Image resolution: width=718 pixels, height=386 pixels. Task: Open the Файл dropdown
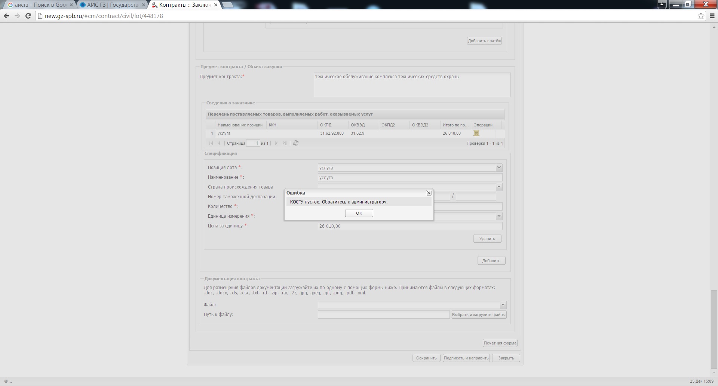click(503, 305)
